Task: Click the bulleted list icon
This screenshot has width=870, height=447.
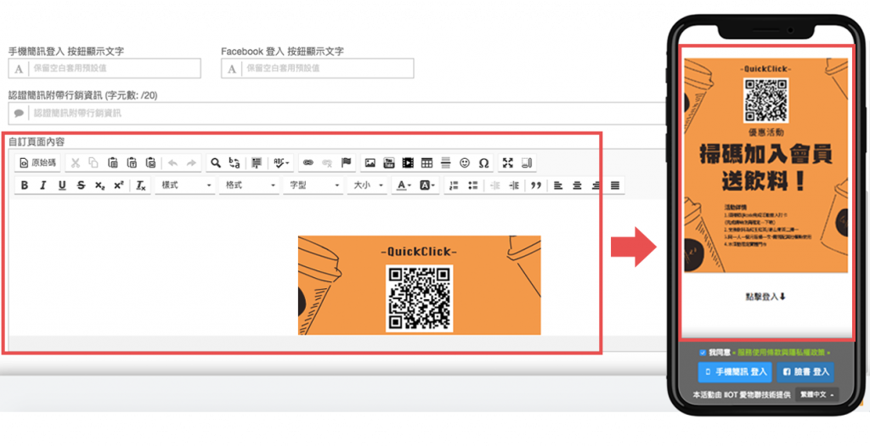Action: (x=472, y=185)
